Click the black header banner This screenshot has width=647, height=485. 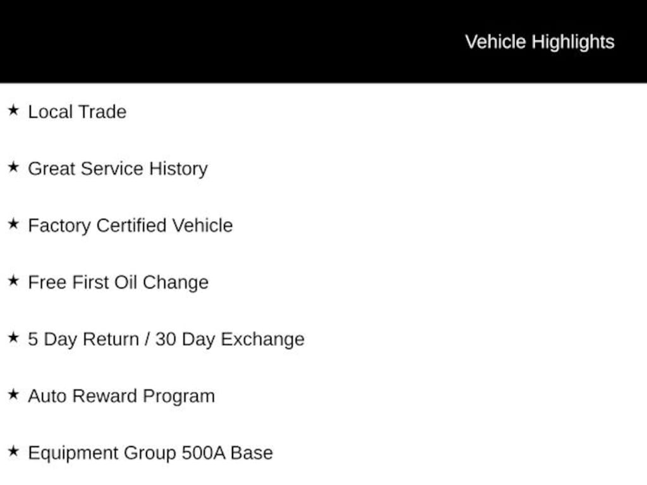click(x=323, y=41)
